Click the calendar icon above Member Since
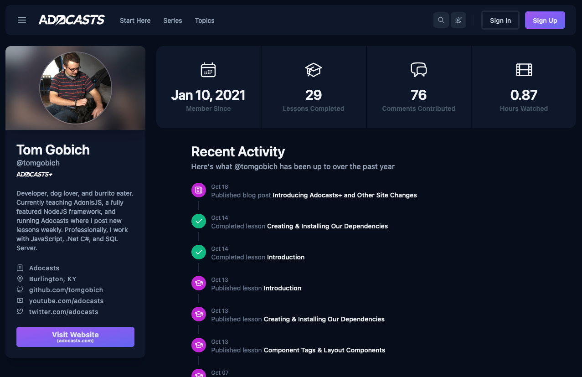This screenshot has height=377, width=582. click(208, 70)
